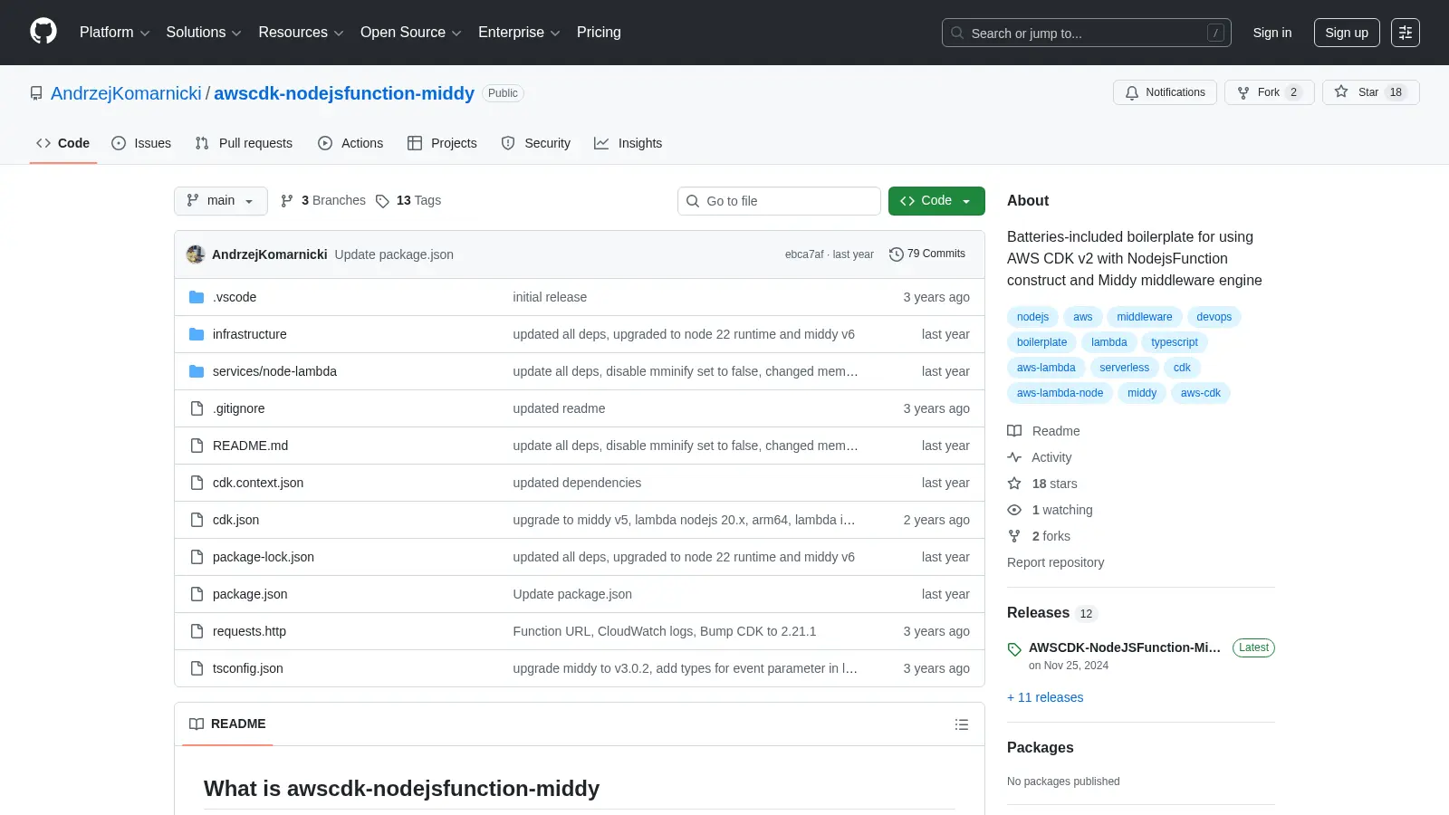
Task: Click the Sign in link
Action: click(1272, 33)
